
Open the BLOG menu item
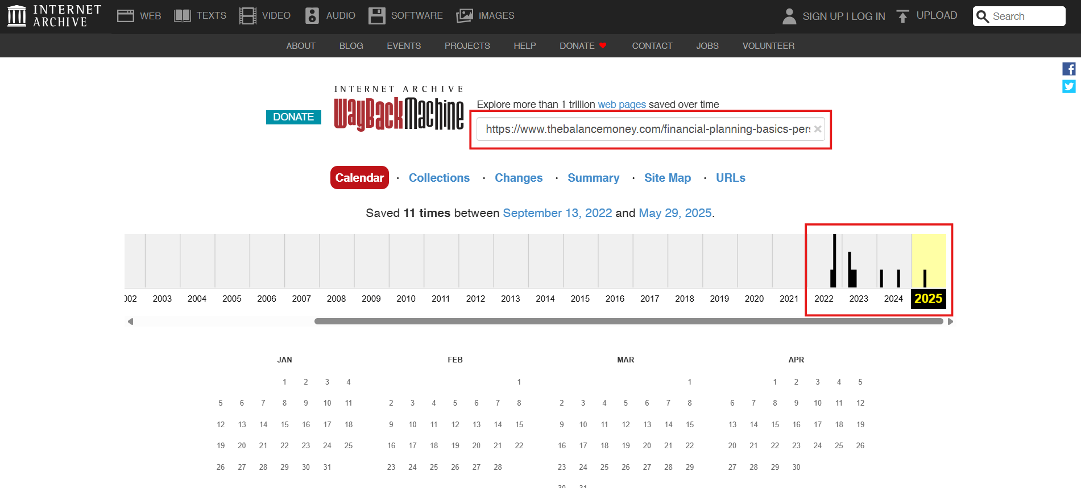[x=351, y=46]
